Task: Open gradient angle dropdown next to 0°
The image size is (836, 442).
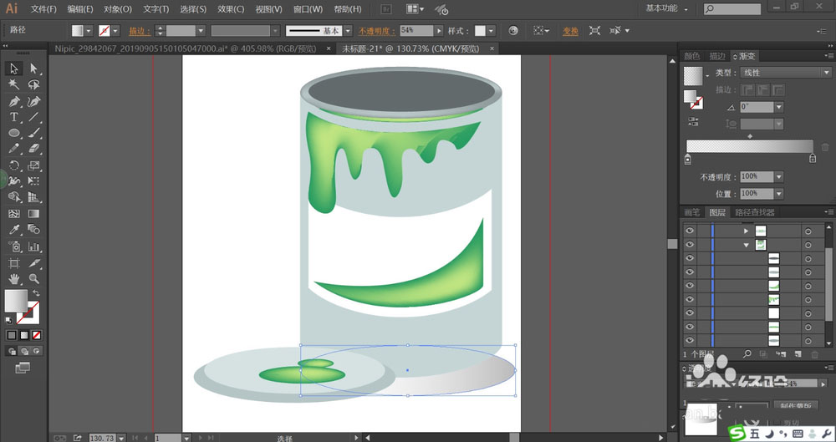Action: pyautogui.click(x=779, y=107)
